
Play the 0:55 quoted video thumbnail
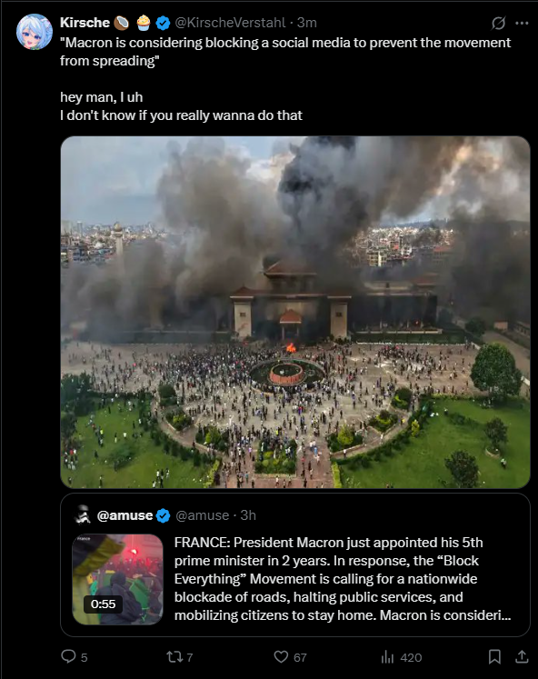(x=117, y=579)
